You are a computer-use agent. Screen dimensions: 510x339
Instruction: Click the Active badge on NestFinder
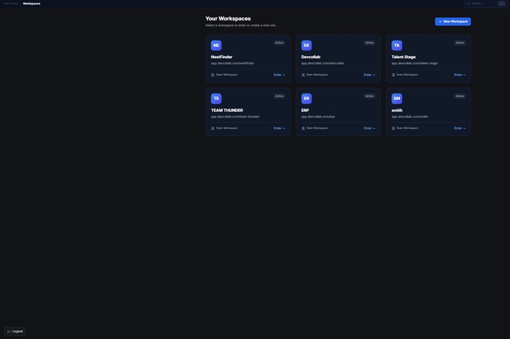click(279, 43)
